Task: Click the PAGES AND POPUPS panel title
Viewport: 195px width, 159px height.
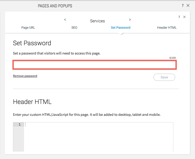Action: point(55,6)
